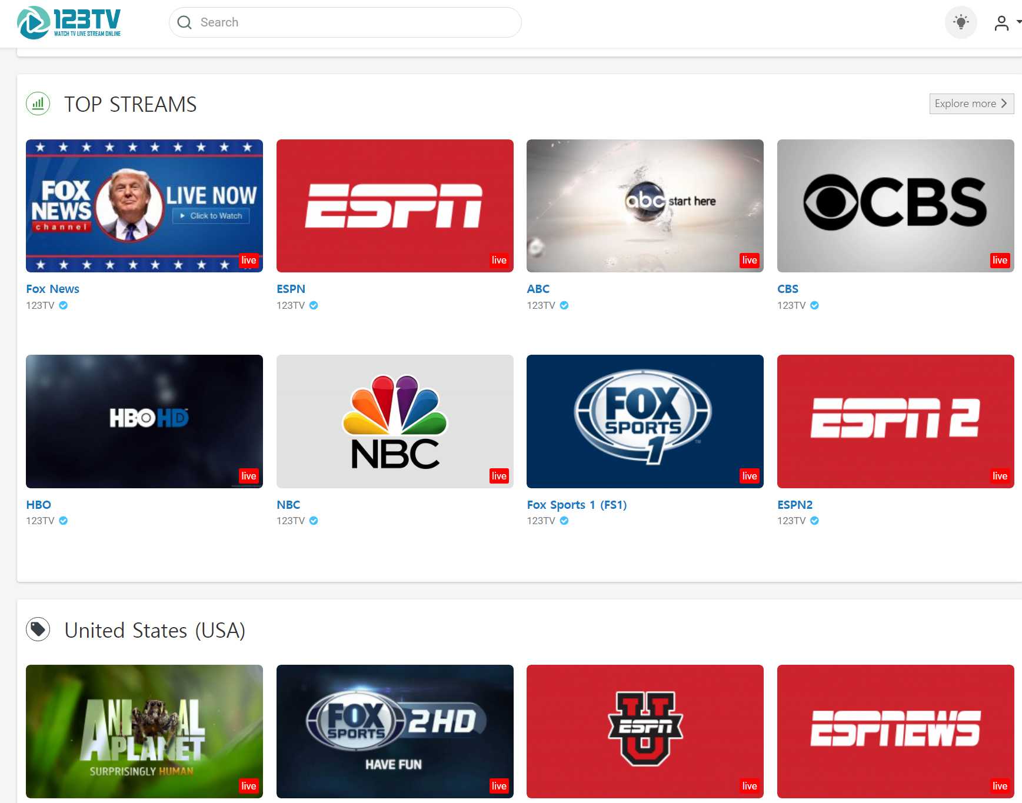1022x803 pixels.
Task: Click the live badge on Fox News
Action: [249, 260]
